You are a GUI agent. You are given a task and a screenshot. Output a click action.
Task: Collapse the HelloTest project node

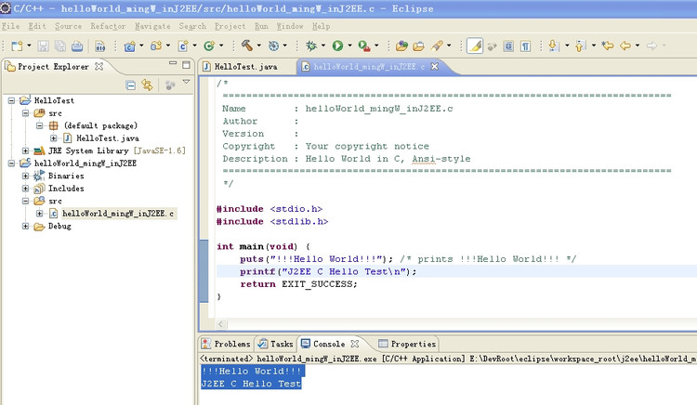point(12,100)
